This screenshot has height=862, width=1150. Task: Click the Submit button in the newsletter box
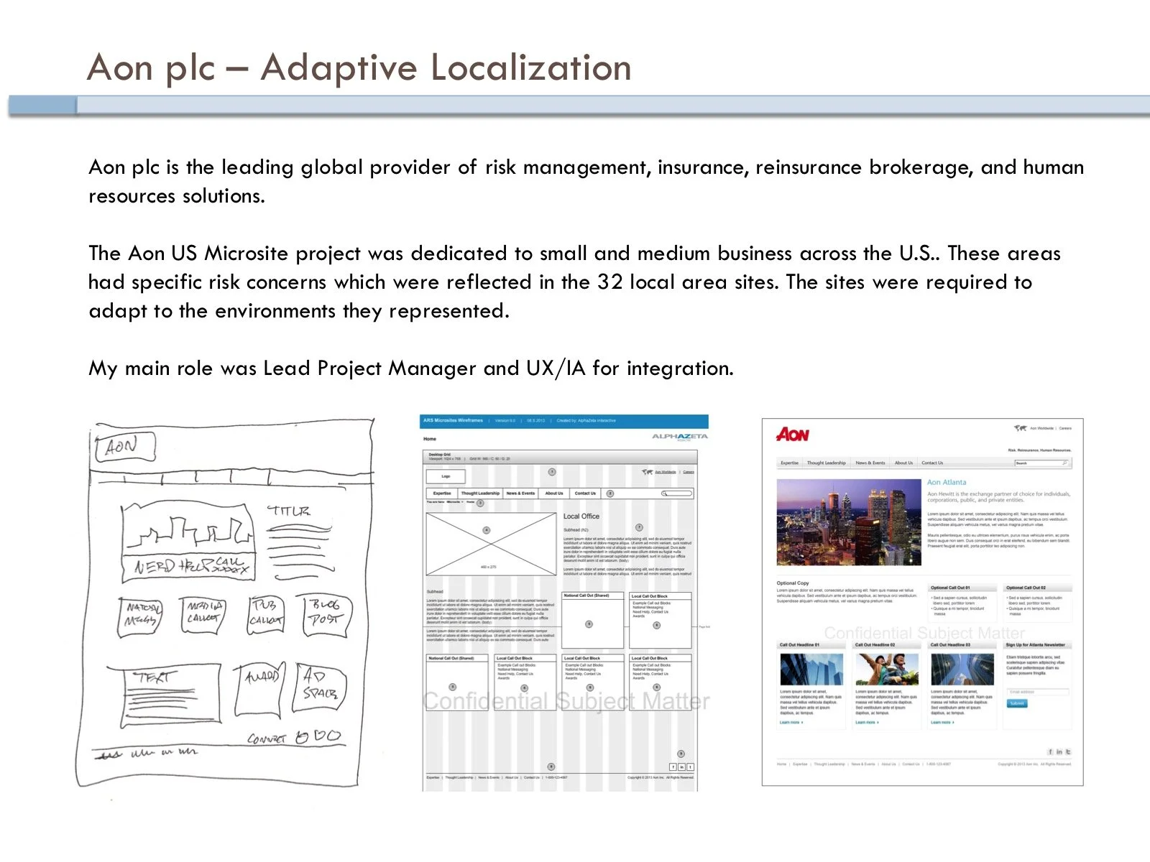[1016, 703]
